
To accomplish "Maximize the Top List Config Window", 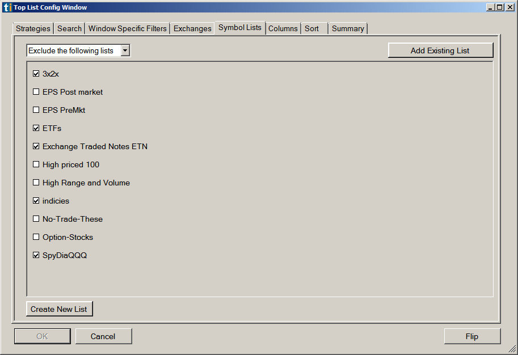I will point(500,7).
